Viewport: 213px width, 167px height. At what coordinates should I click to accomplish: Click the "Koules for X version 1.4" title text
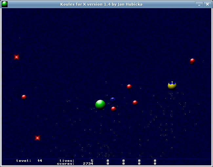coord(85,4)
